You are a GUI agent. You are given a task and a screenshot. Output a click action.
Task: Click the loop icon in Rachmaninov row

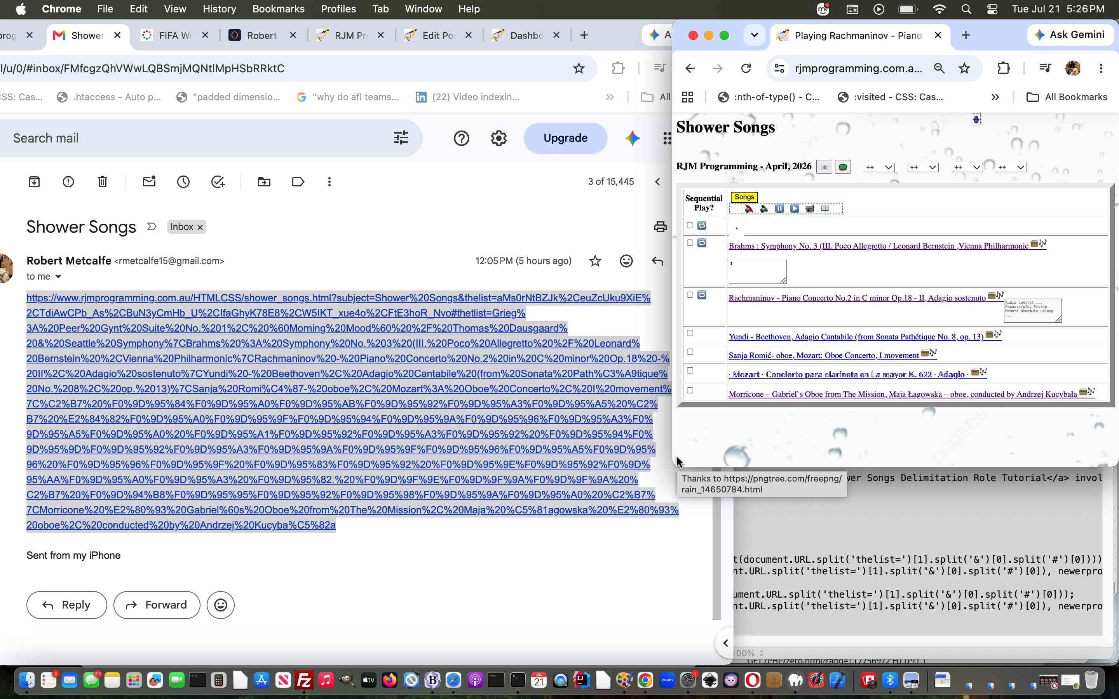701,295
